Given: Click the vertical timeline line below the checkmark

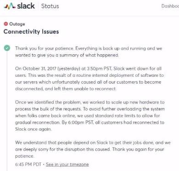Looking at the screenshot, I should [x=7, y=111].
